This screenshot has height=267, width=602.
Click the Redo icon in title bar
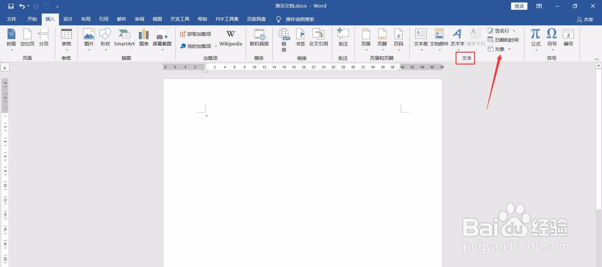pyautogui.click(x=36, y=6)
